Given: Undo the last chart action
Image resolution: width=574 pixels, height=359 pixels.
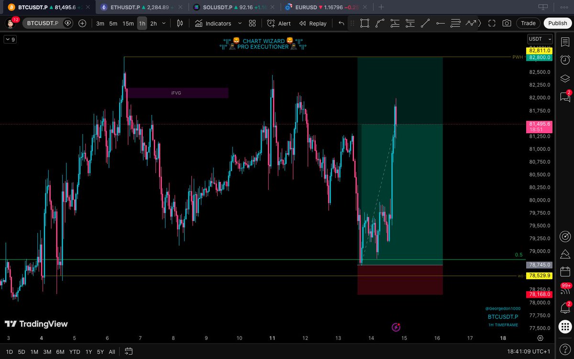Looking at the screenshot, I should click(341, 23).
